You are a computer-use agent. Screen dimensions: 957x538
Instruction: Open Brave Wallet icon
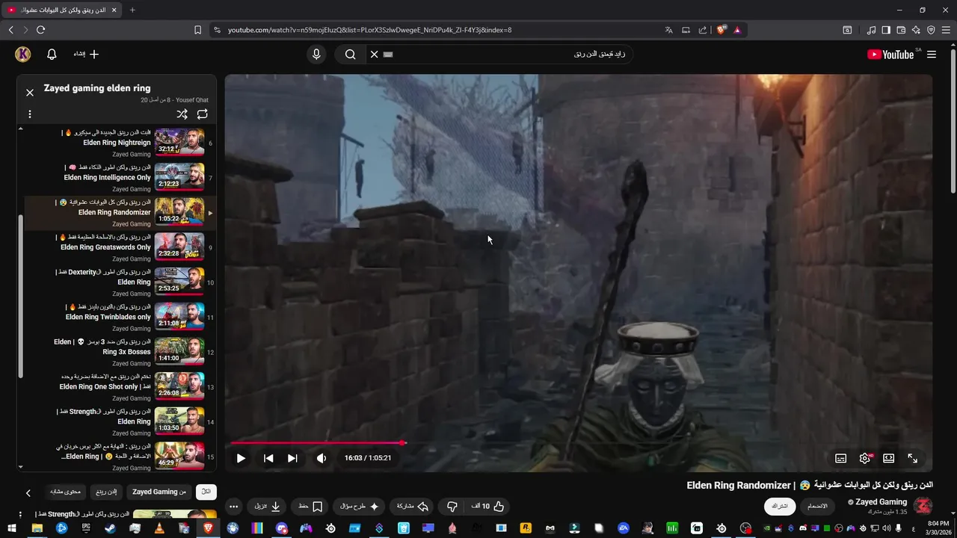pyautogui.click(x=901, y=30)
